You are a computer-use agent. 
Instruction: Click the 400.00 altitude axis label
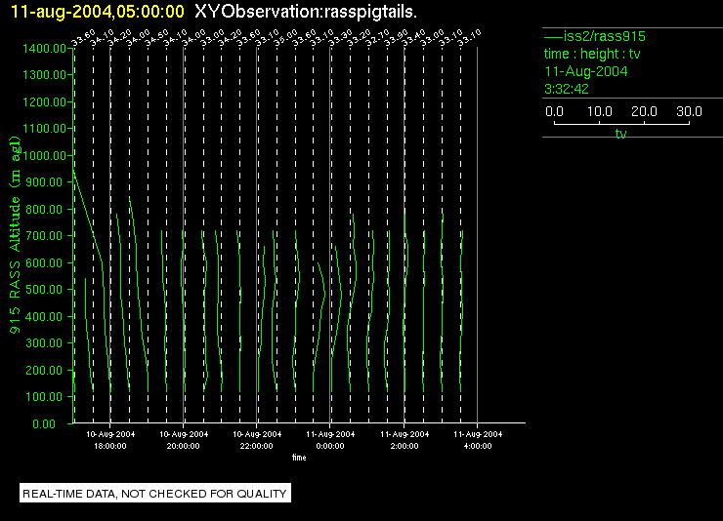pos(44,317)
